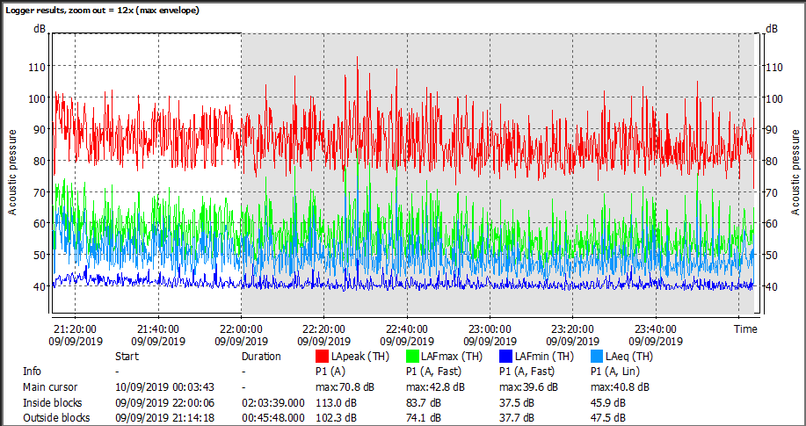The height and width of the screenshot is (426, 806).
Task: Click the Info row label
Action: pyautogui.click(x=32, y=371)
